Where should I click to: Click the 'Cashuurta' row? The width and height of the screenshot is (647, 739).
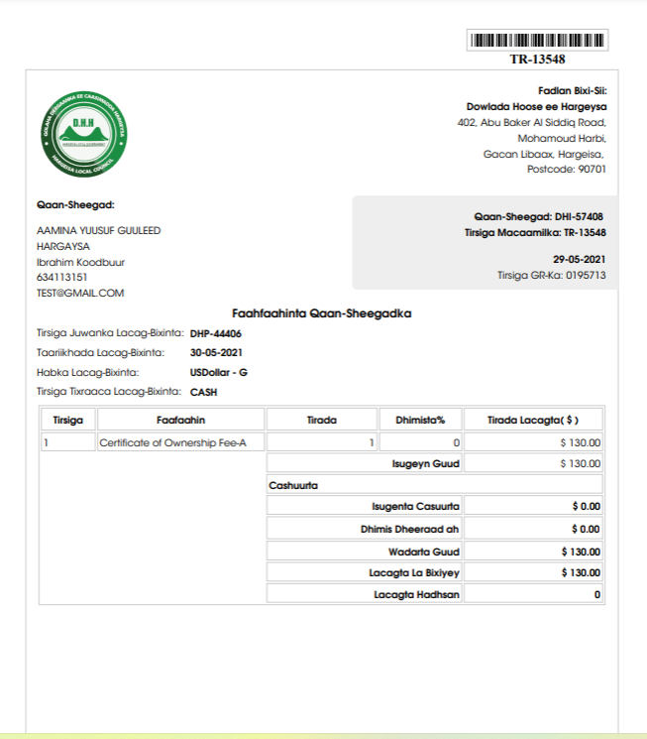435,485
